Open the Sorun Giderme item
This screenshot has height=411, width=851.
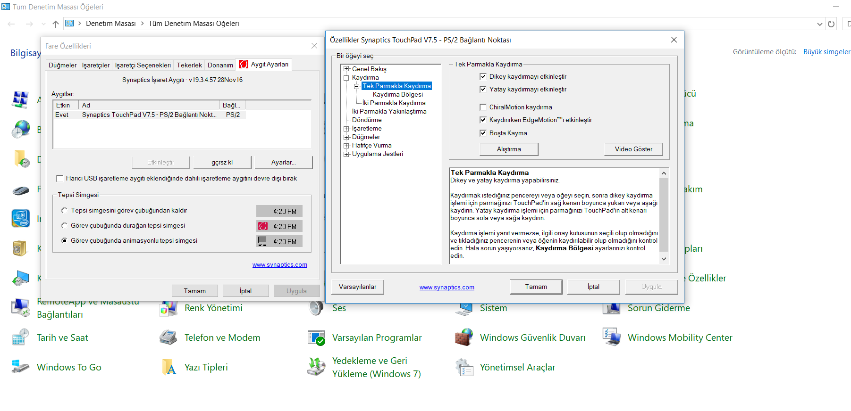[658, 308]
